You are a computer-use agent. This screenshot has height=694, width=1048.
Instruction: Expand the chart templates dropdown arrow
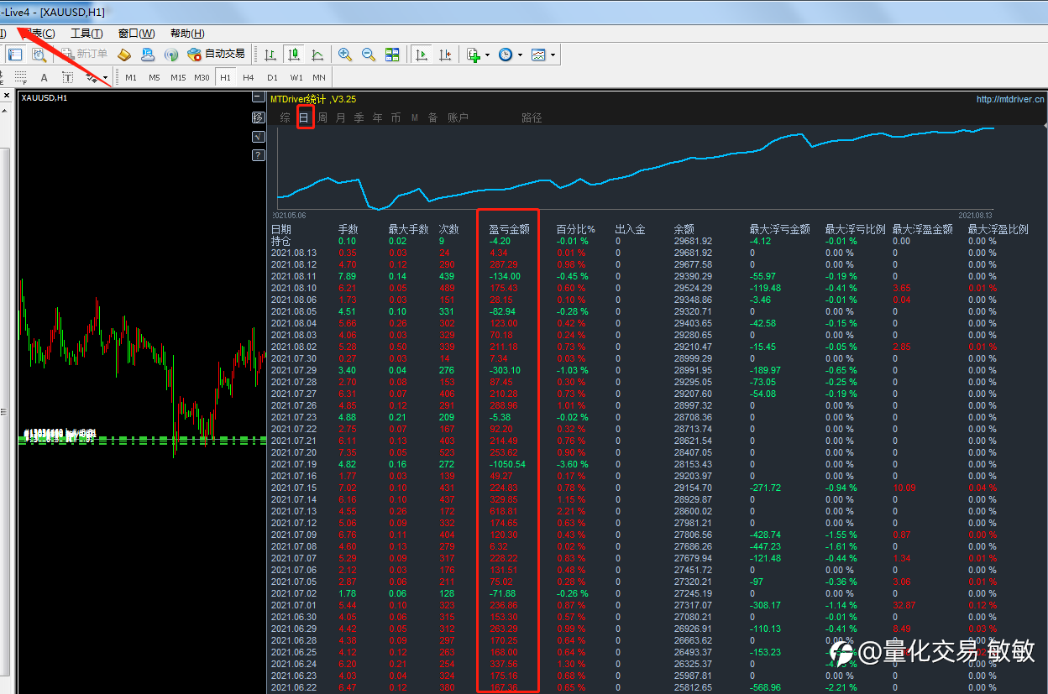(553, 55)
